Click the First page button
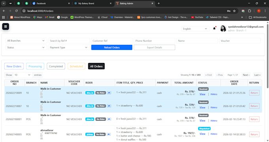 pyautogui.click(x=208, y=75)
